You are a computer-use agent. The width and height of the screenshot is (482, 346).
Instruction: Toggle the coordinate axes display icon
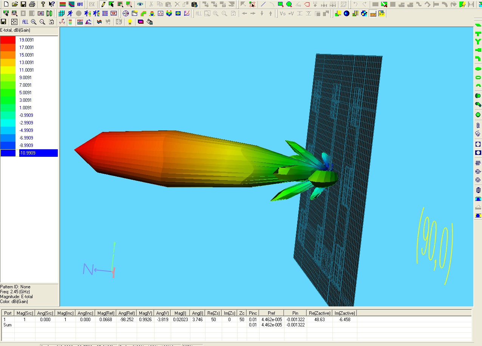62,22
